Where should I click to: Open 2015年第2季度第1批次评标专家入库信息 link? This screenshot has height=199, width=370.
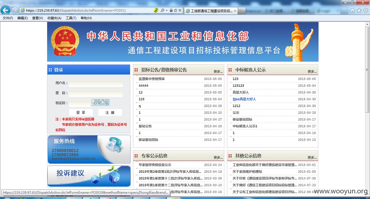click(170, 172)
